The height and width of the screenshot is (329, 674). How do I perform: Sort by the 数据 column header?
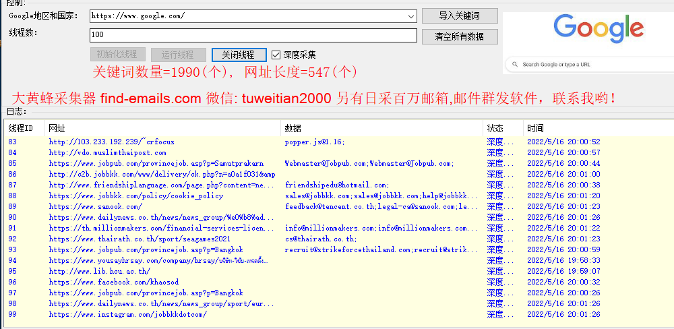[x=381, y=128]
